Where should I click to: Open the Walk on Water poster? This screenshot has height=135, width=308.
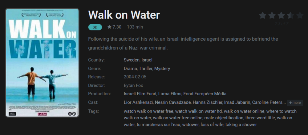pos(42,62)
